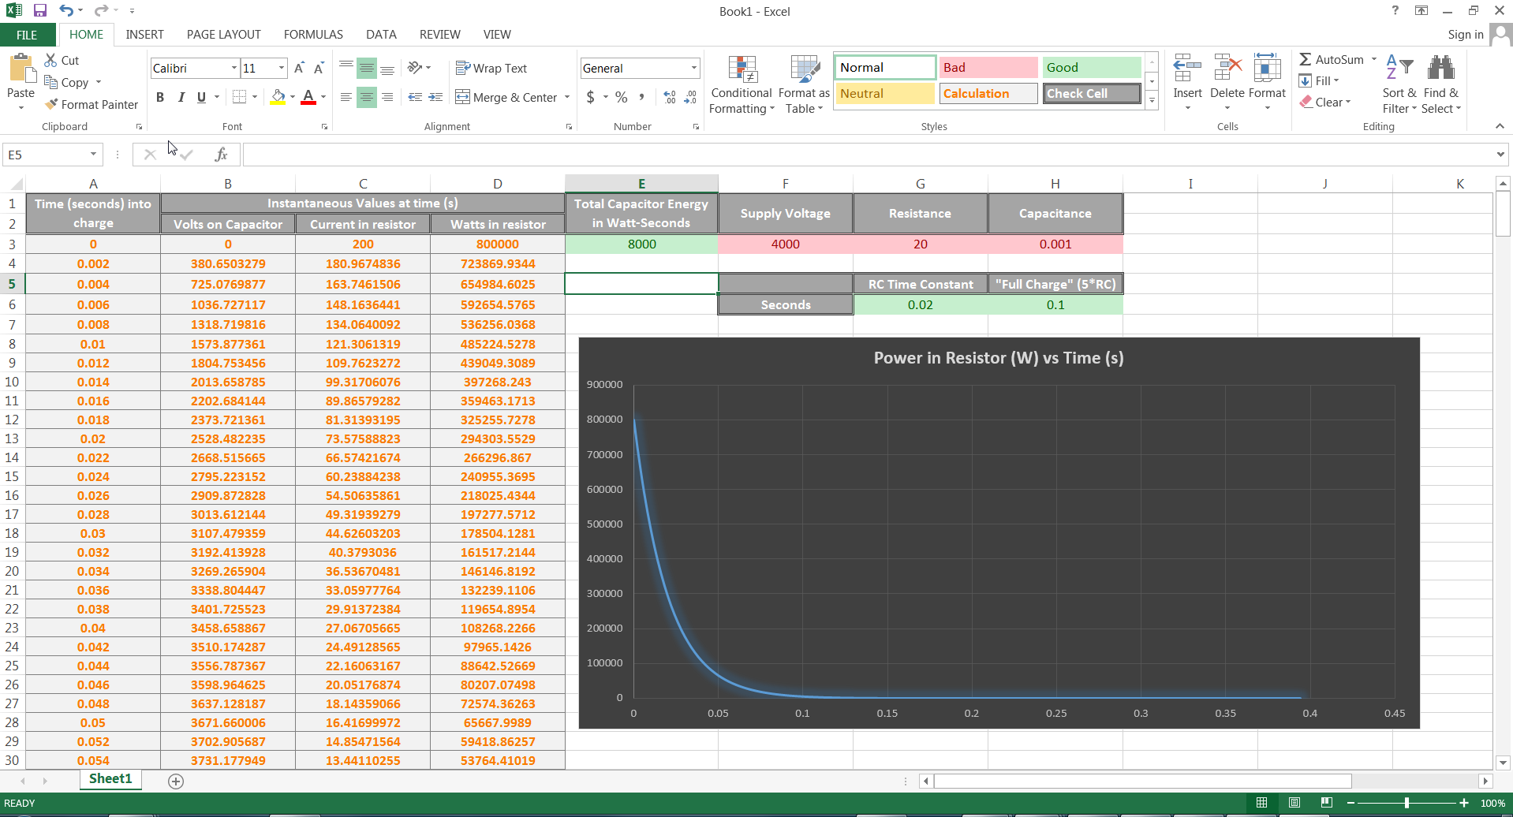Expand the Name Box dropdown arrow
This screenshot has width=1513, height=817.
(93, 155)
